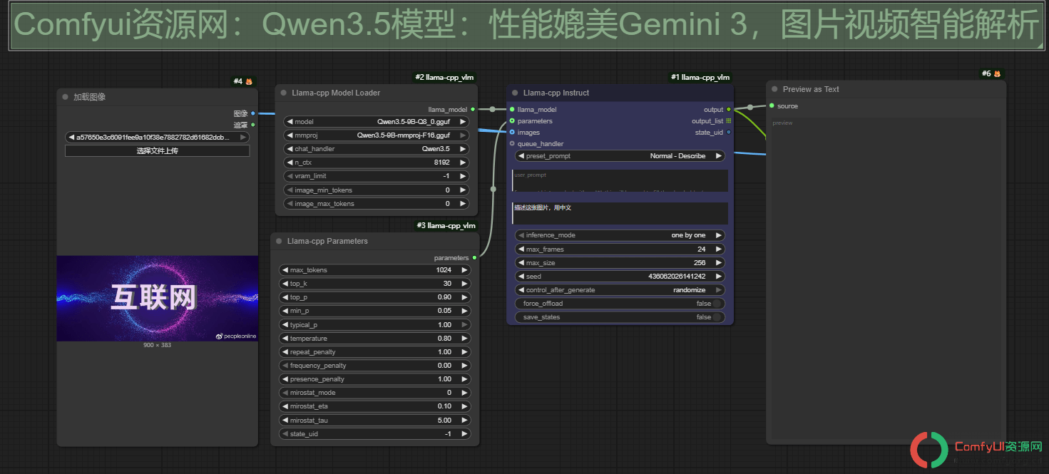Click the 互联网 image preview thumbnail
The height and width of the screenshot is (474, 1049).
coord(158,298)
